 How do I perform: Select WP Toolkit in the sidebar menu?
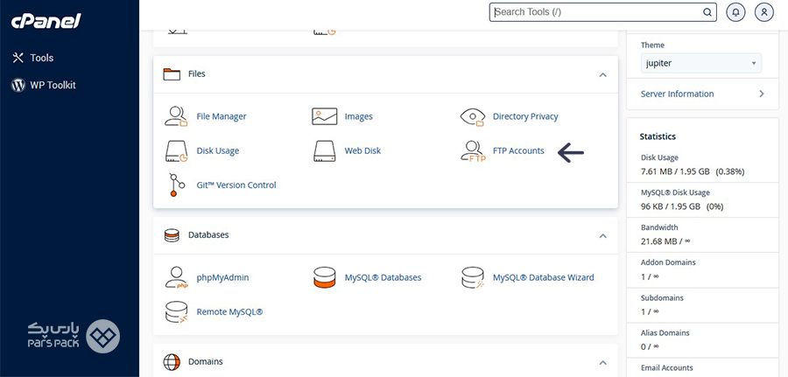(53, 85)
